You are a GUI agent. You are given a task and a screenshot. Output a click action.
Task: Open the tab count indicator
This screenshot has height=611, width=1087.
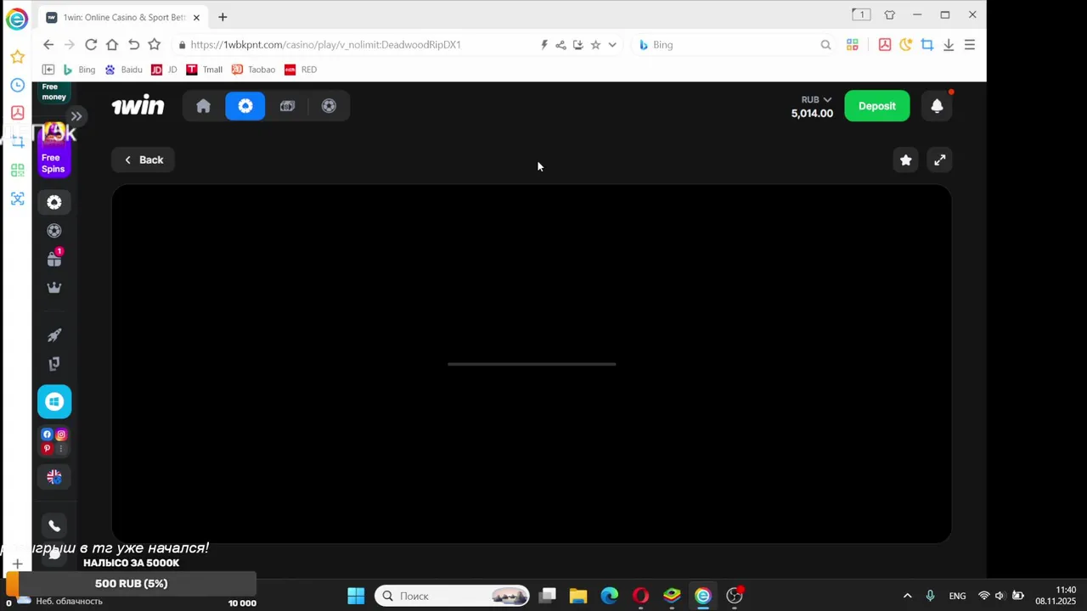click(861, 14)
